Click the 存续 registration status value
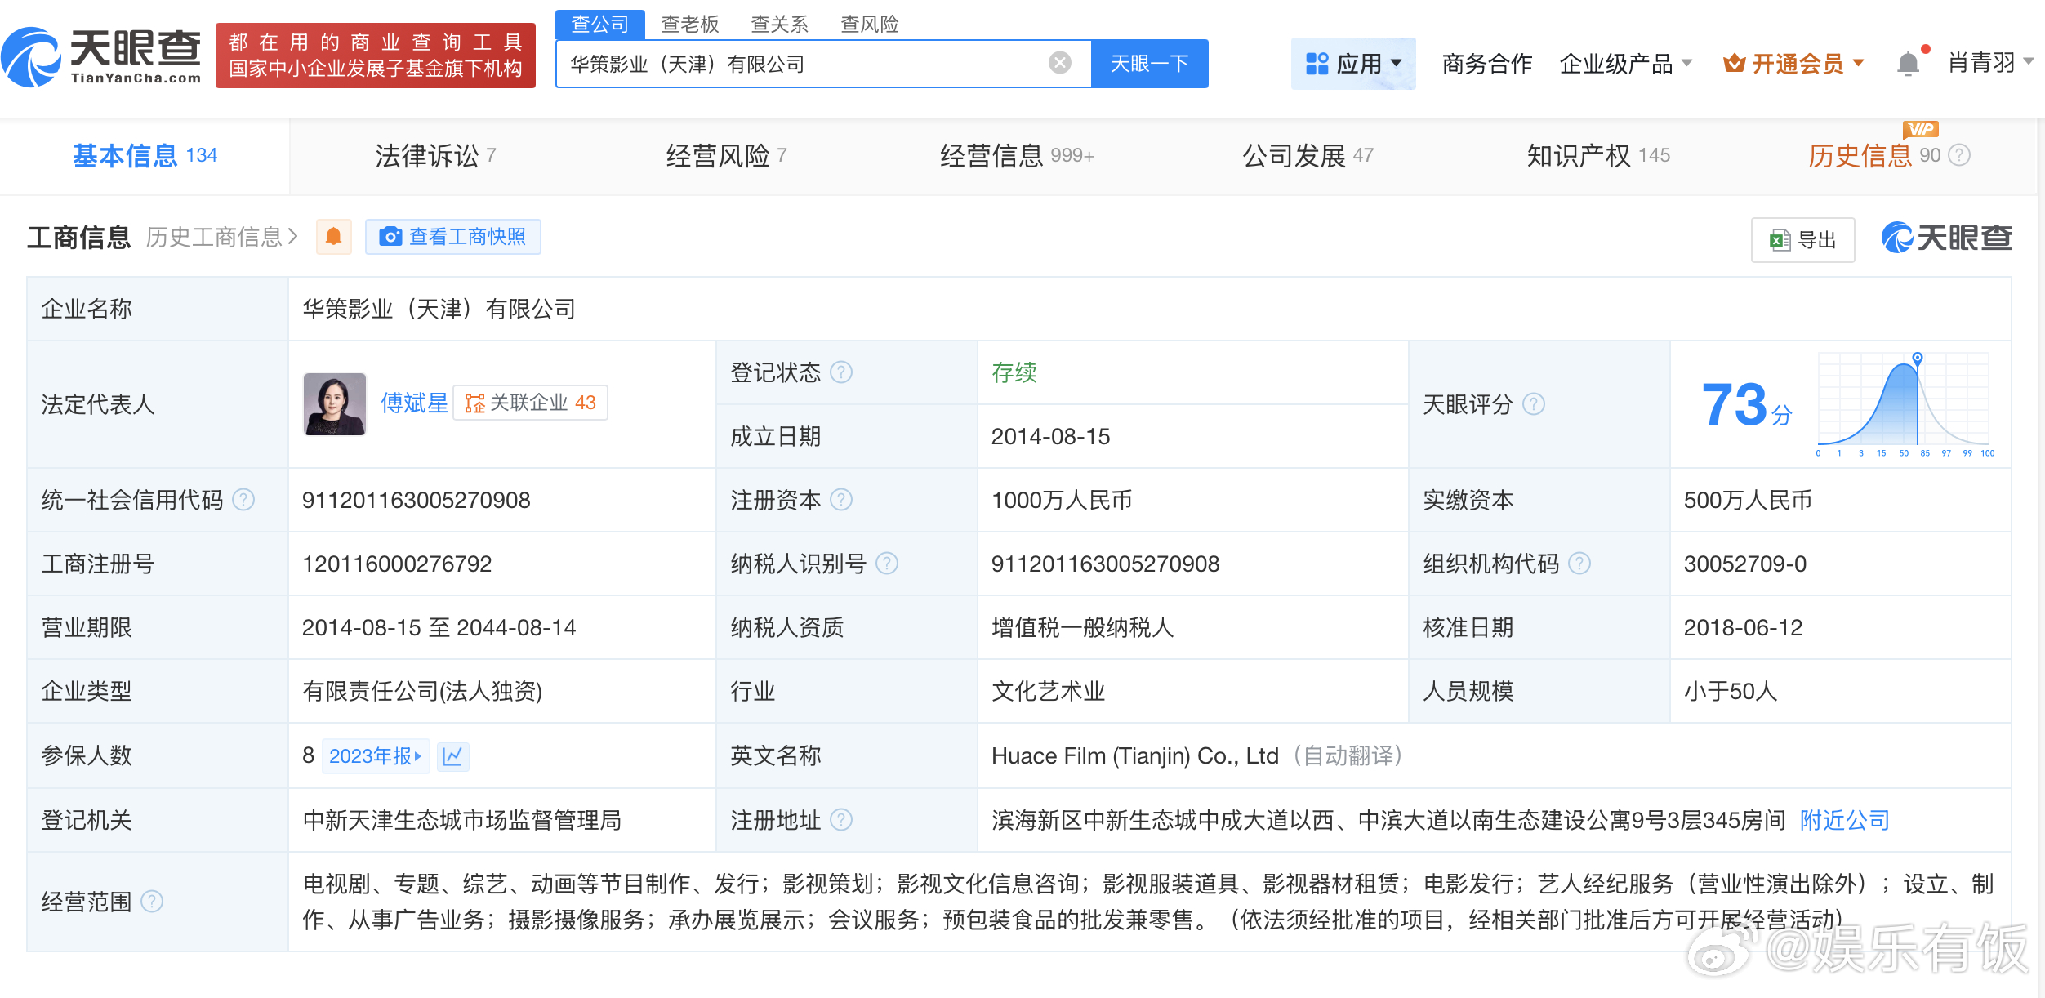2045x998 pixels. pos(1014,372)
